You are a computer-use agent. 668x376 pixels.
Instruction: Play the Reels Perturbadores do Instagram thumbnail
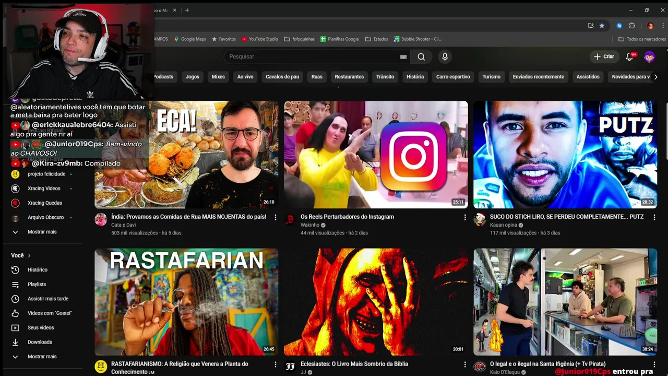tap(376, 155)
